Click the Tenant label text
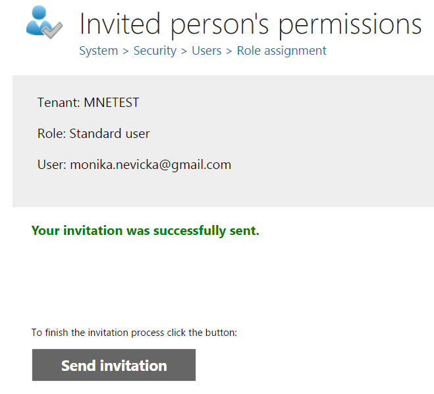Screen dimensions: 434x394 59,102
